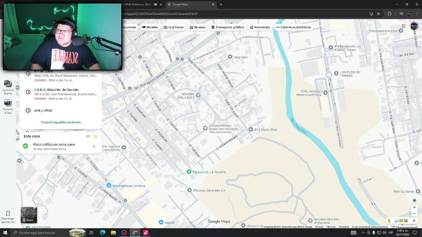Click the LOS PUEBLOS TOWERS pin
This screenshot has width=422, height=237.
click(336, 73)
